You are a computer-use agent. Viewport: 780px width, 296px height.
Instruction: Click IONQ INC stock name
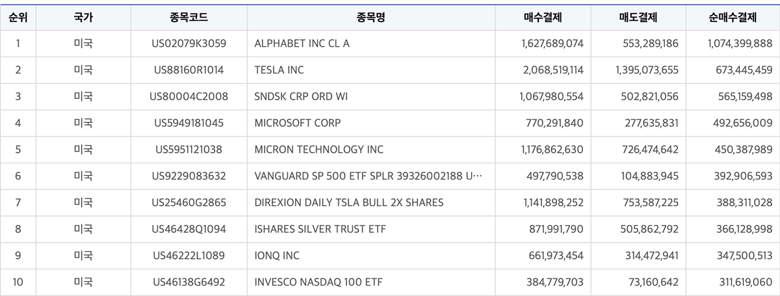point(277,256)
